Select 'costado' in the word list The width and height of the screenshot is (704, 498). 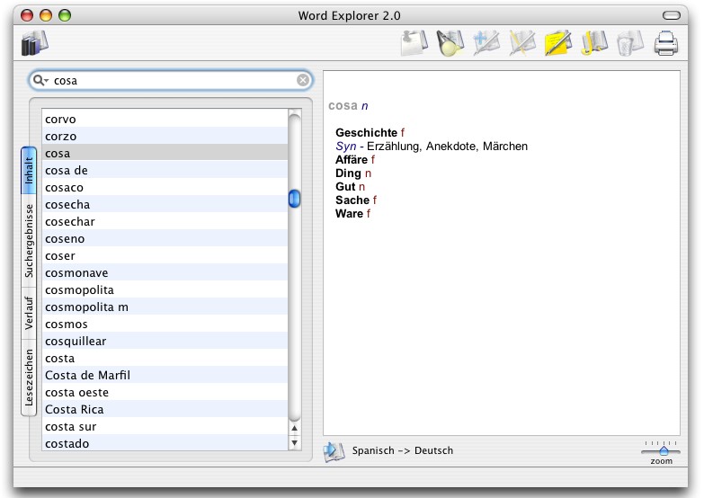point(165,443)
